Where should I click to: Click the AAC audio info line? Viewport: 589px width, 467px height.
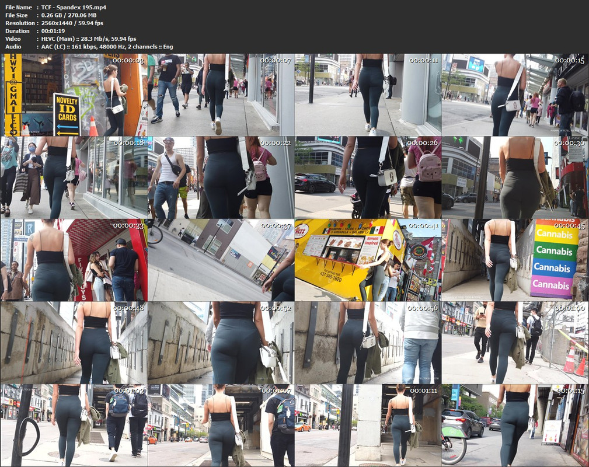pos(107,47)
